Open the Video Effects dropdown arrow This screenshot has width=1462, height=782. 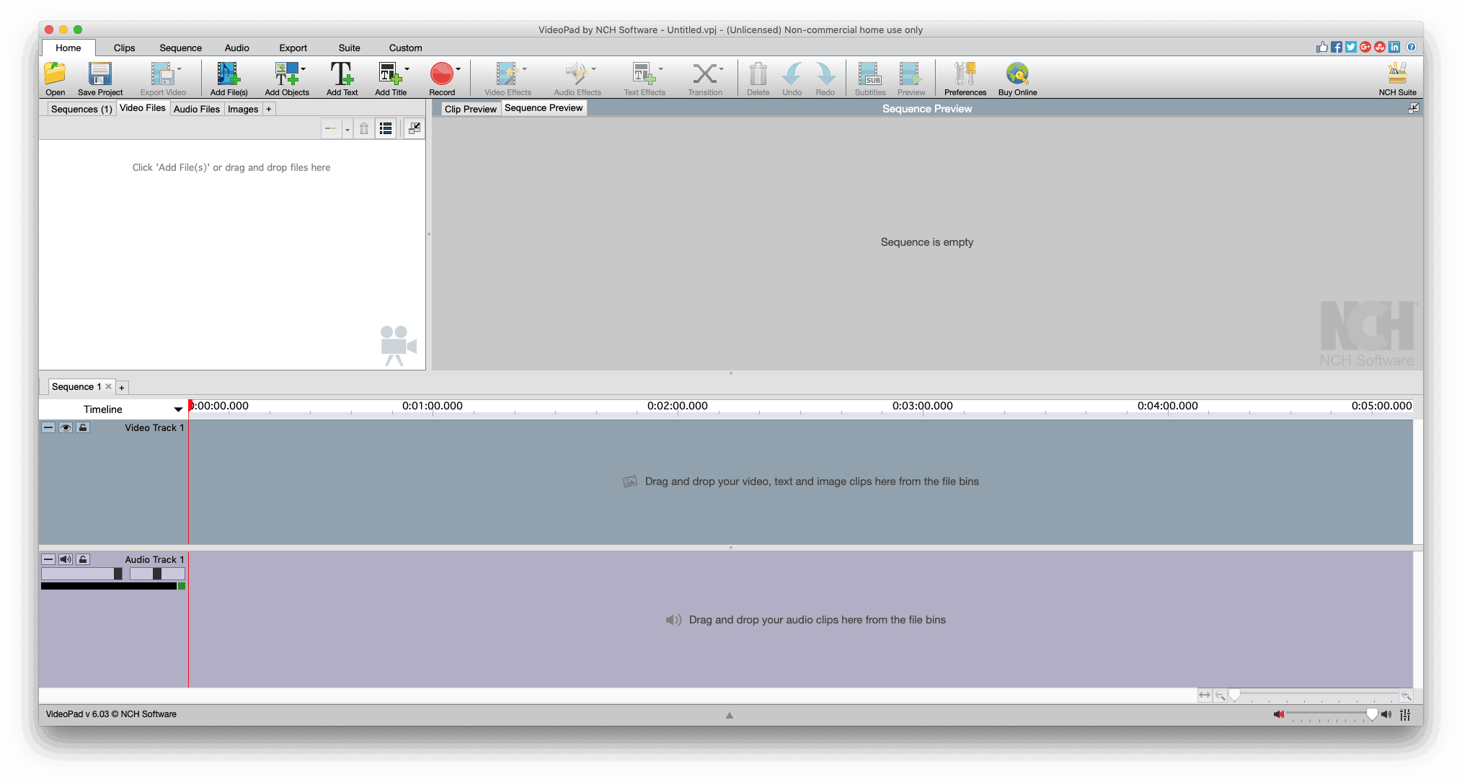click(x=525, y=69)
